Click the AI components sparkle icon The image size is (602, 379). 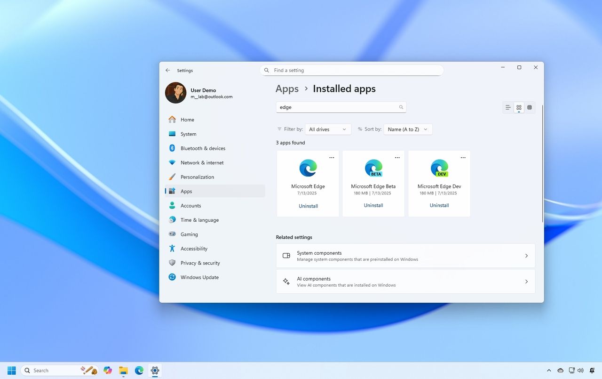coord(286,282)
